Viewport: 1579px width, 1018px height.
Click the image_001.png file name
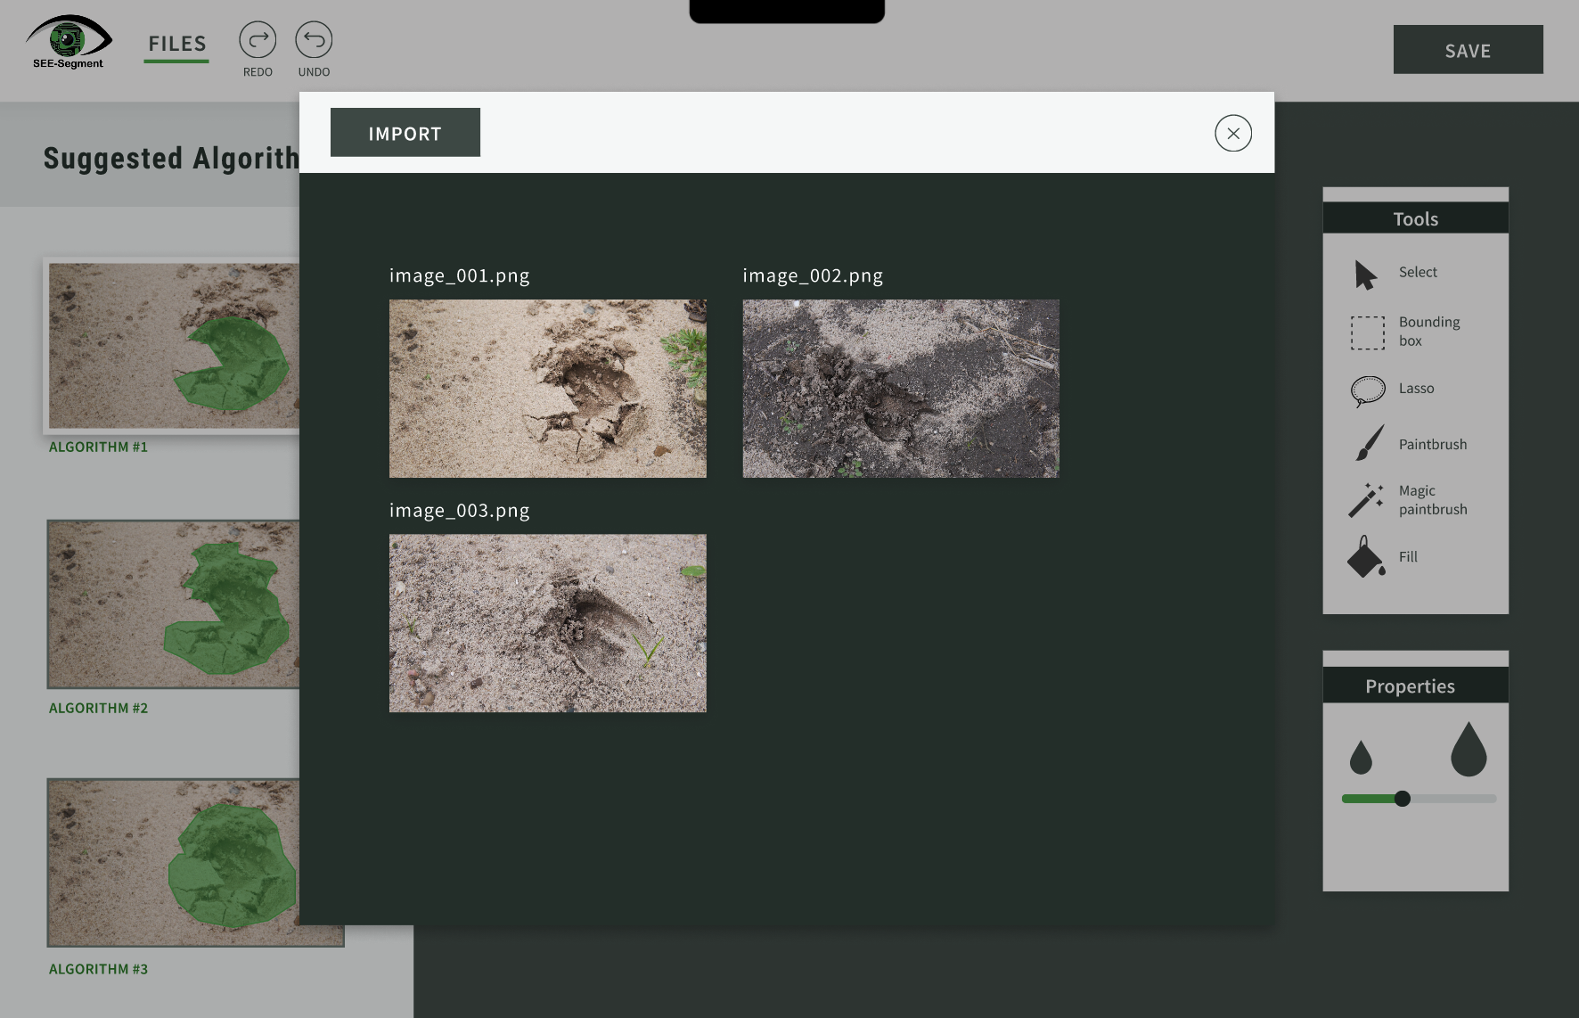click(460, 275)
